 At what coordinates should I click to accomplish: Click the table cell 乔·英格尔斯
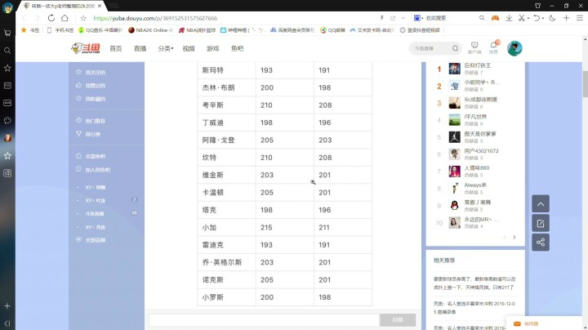tap(226, 262)
